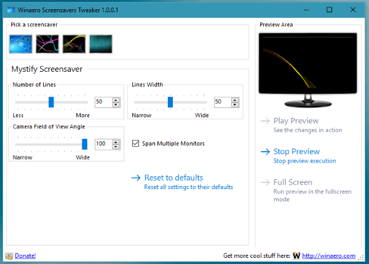Increase Lines Width with up arrow

(x=235, y=100)
